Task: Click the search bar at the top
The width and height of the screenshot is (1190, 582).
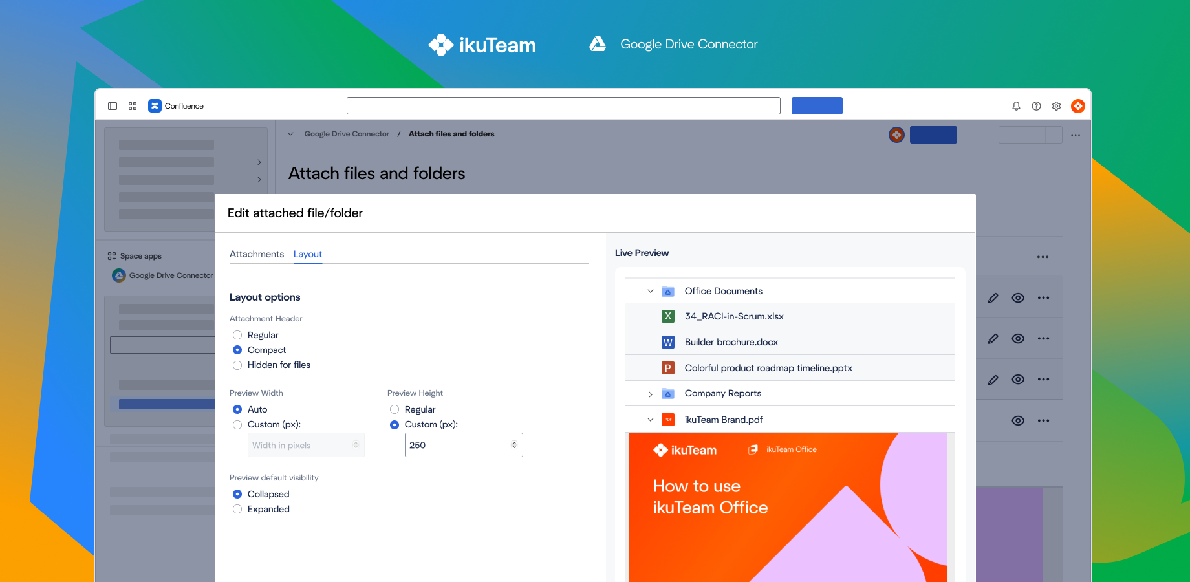Action: [x=563, y=105]
